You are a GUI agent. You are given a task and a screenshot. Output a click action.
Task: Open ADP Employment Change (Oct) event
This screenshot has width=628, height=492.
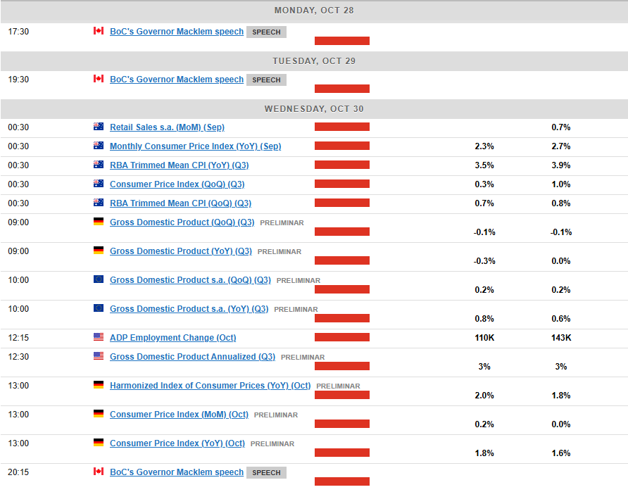[173, 337]
